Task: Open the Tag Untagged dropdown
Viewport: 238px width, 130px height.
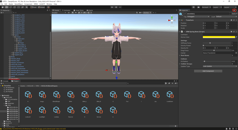Action: click(198, 17)
